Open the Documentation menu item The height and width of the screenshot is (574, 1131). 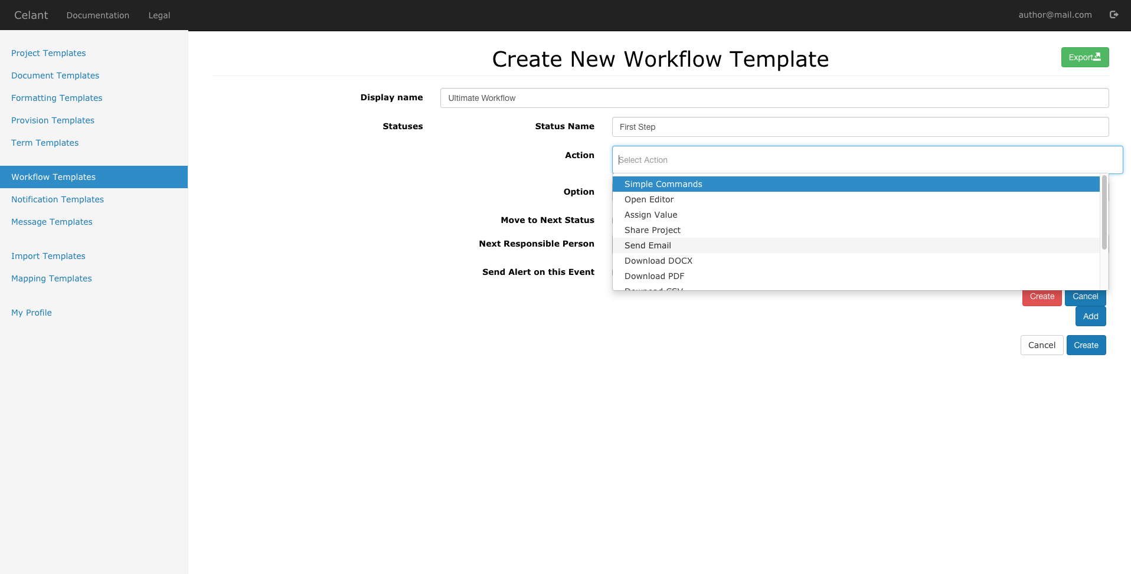(98, 15)
